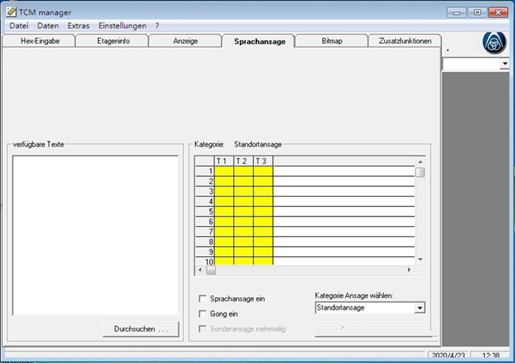The width and height of the screenshot is (515, 363).
Task: Go to the Bitmap tab
Action: [x=332, y=41]
